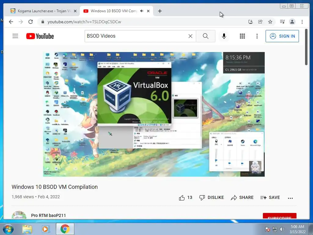This screenshot has width=313, height=235.
Task: Click the page vertical scrollbar
Action: 306,47
